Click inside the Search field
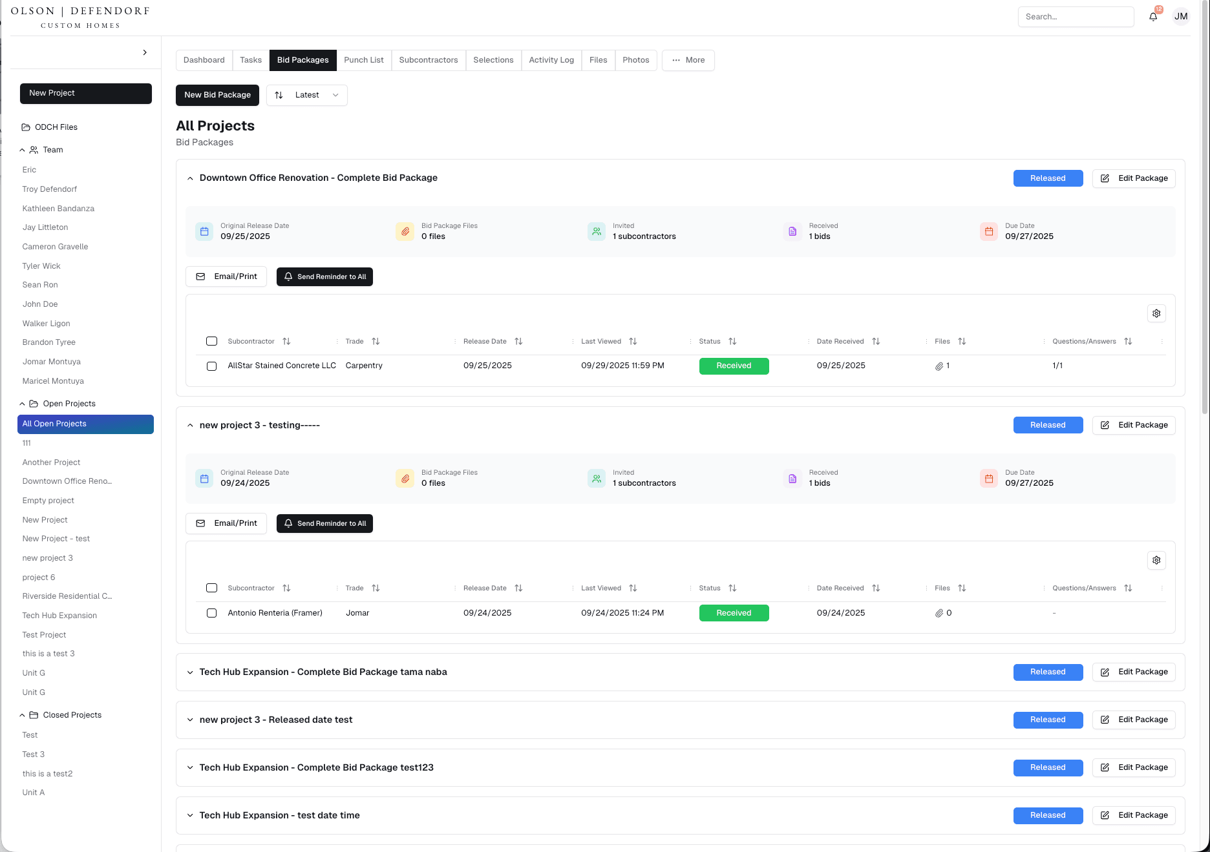 pos(1076,16)
